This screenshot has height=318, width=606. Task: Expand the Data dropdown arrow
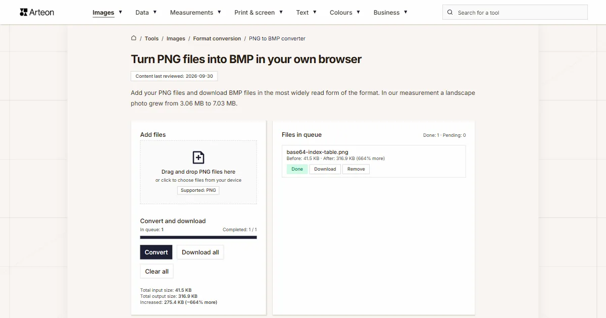click(x=155, y=12)
